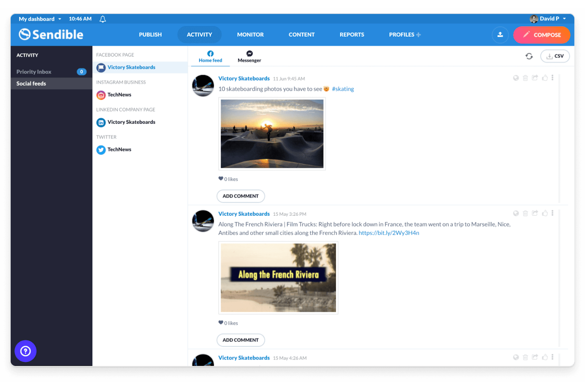Image resolution: width=585 pixels, height=390 pixels.
Task: Open the bit.ly French Riviera link
Action: coord(389,233)
